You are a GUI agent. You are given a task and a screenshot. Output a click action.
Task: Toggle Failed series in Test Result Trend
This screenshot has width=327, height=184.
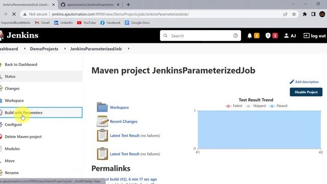(233, 106)
